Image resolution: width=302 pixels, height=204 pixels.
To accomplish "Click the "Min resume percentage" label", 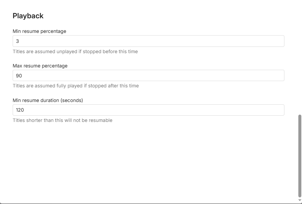I will pyautogui.click(x=39, y=31).
